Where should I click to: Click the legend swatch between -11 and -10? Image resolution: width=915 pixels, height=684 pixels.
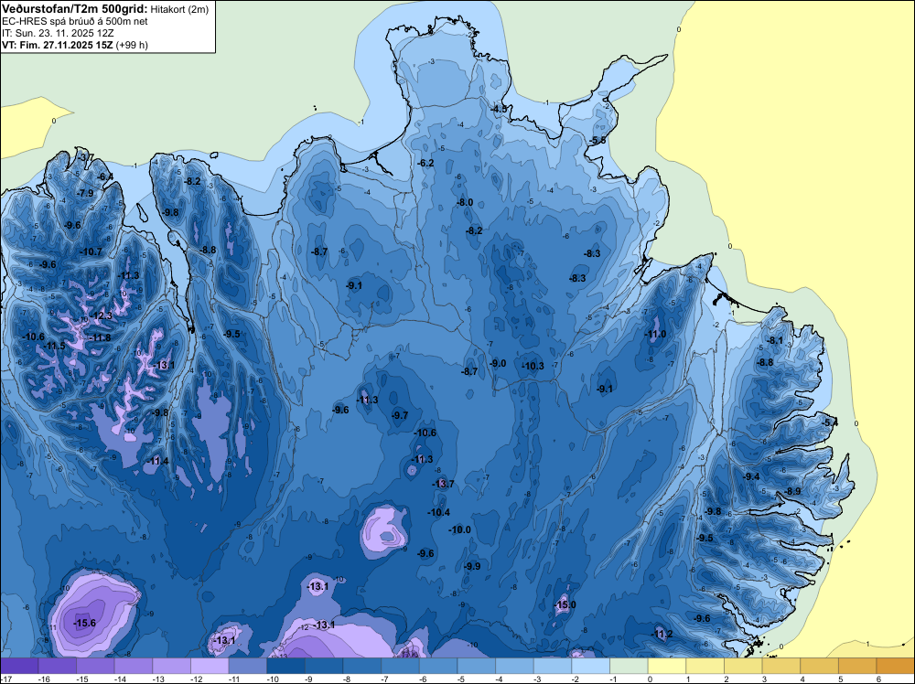click(247, 666)
